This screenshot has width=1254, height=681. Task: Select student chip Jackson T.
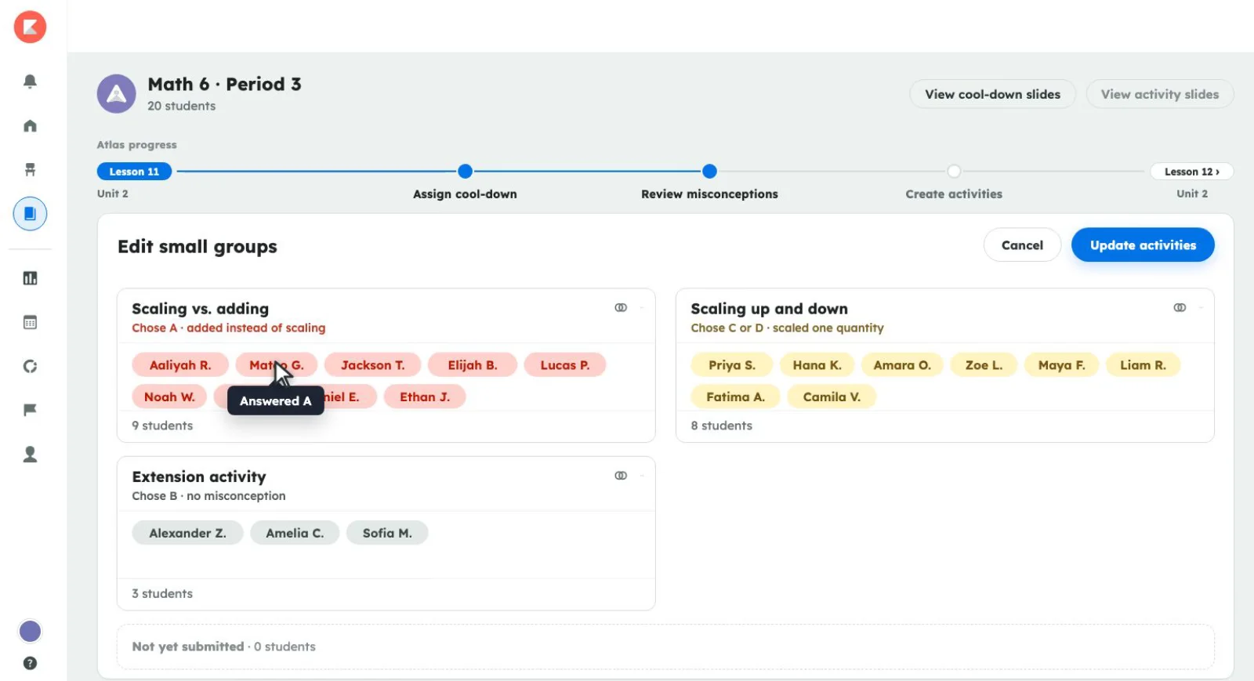[x=373, y=365]
